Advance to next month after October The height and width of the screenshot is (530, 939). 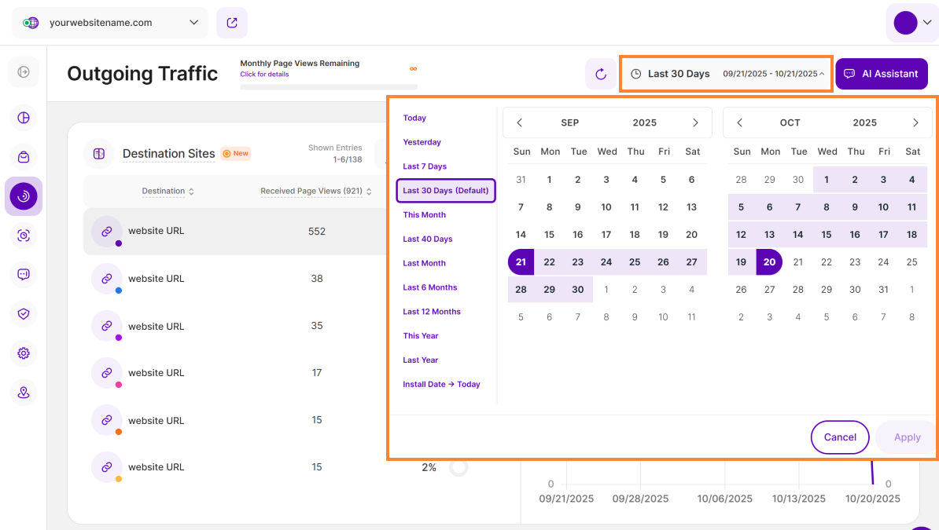tap(915, 122)
